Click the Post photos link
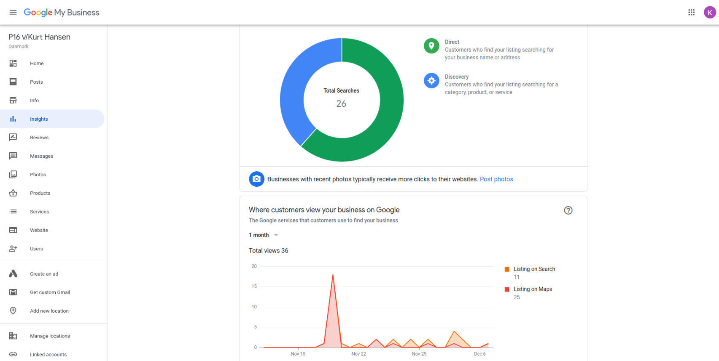The image size is (719, 361). coord(496,179)
